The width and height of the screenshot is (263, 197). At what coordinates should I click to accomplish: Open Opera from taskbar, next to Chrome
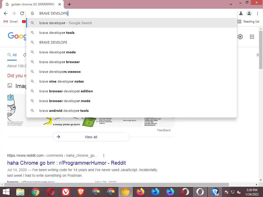coord(51,192)
